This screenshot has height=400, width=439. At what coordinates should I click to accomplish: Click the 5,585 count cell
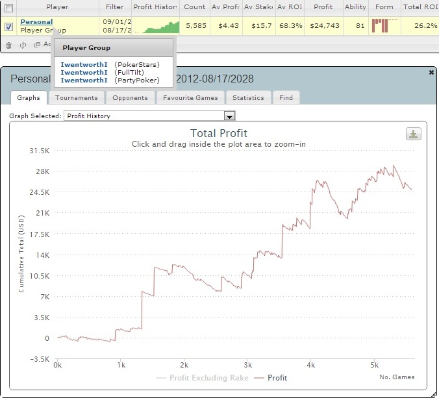pyautogui.click(x=196, y=26)
